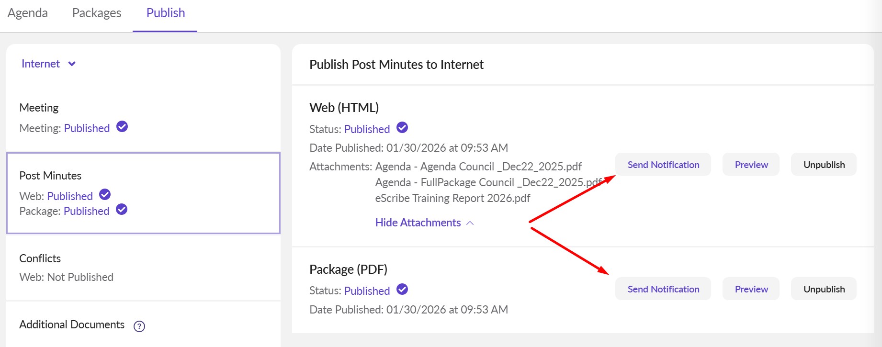Screen dimensions: 882x347
Task: Send Notification for Package (PDF)
Action: coord(663,289)
